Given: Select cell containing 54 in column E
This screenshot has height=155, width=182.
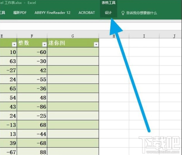Looking at the screenshot, I should 8,98.
